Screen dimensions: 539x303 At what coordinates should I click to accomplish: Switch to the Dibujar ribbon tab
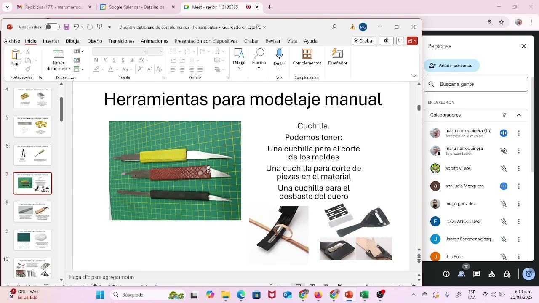pyautogui.click(x=73, y=41)
